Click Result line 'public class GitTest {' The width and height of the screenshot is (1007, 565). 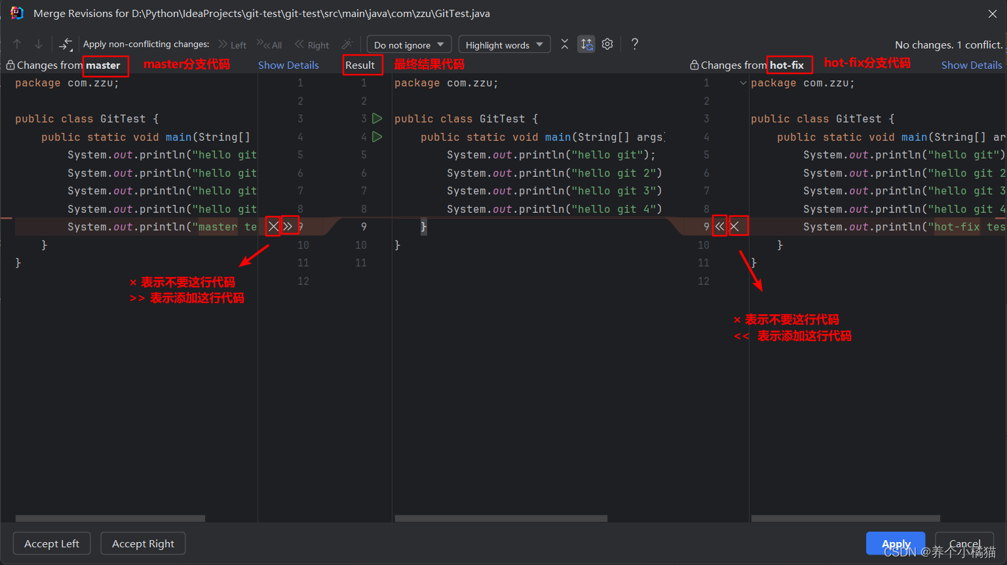pos(466,118)
